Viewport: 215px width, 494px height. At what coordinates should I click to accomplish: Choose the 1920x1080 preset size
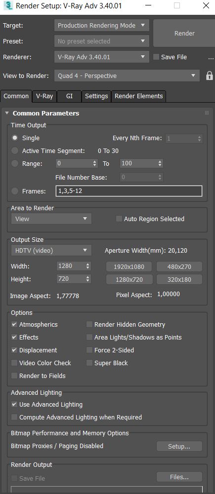click(x=129, y=267)
